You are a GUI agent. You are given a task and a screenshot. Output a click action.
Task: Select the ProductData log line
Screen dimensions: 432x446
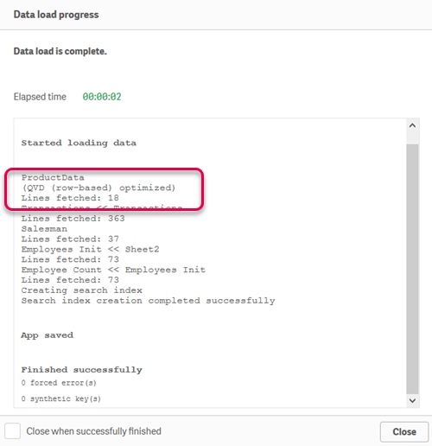53,177
